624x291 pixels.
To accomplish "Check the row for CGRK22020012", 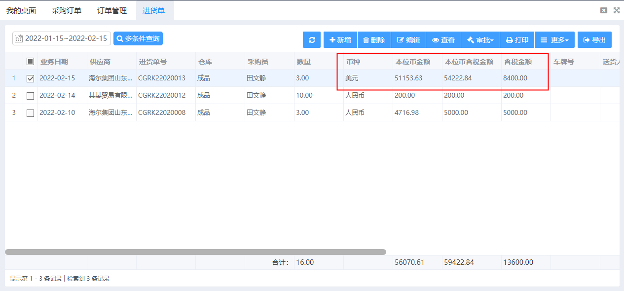I will click(x=30, y=96).
